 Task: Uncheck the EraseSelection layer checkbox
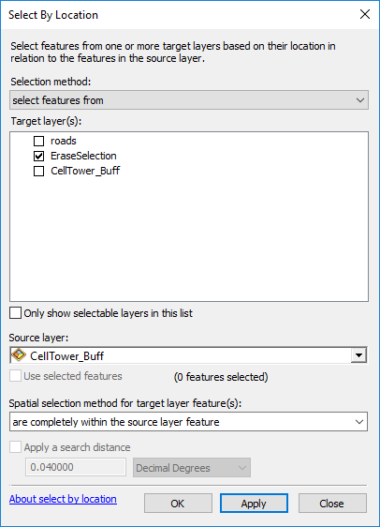pos(39,156)
